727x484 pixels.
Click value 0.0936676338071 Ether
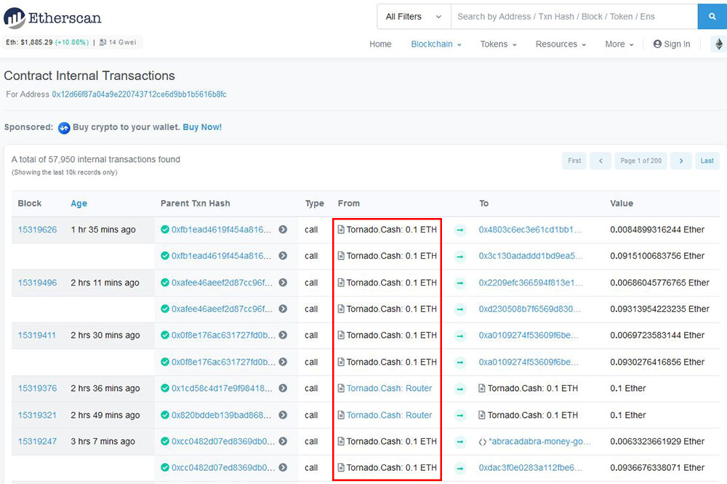pyautogui.click(x=657, y=468)
